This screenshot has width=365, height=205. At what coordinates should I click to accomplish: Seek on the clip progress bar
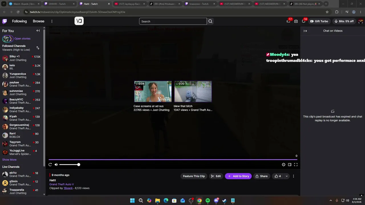tap(173, 160)
